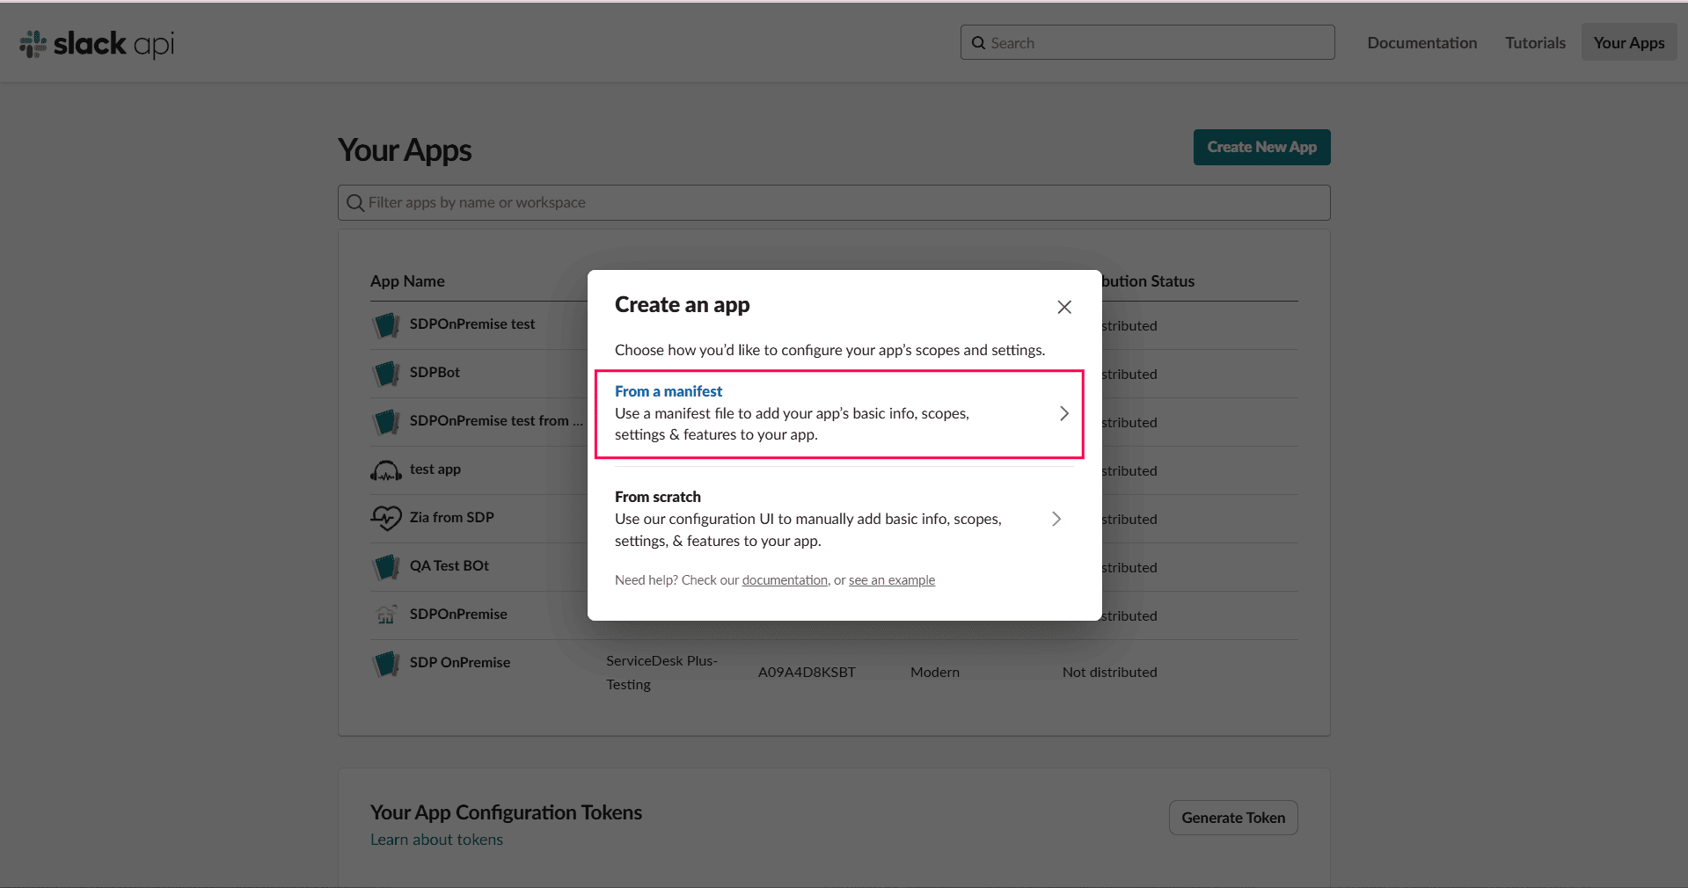
Task: Click the test app headphones icon
Action: point(386,470)
